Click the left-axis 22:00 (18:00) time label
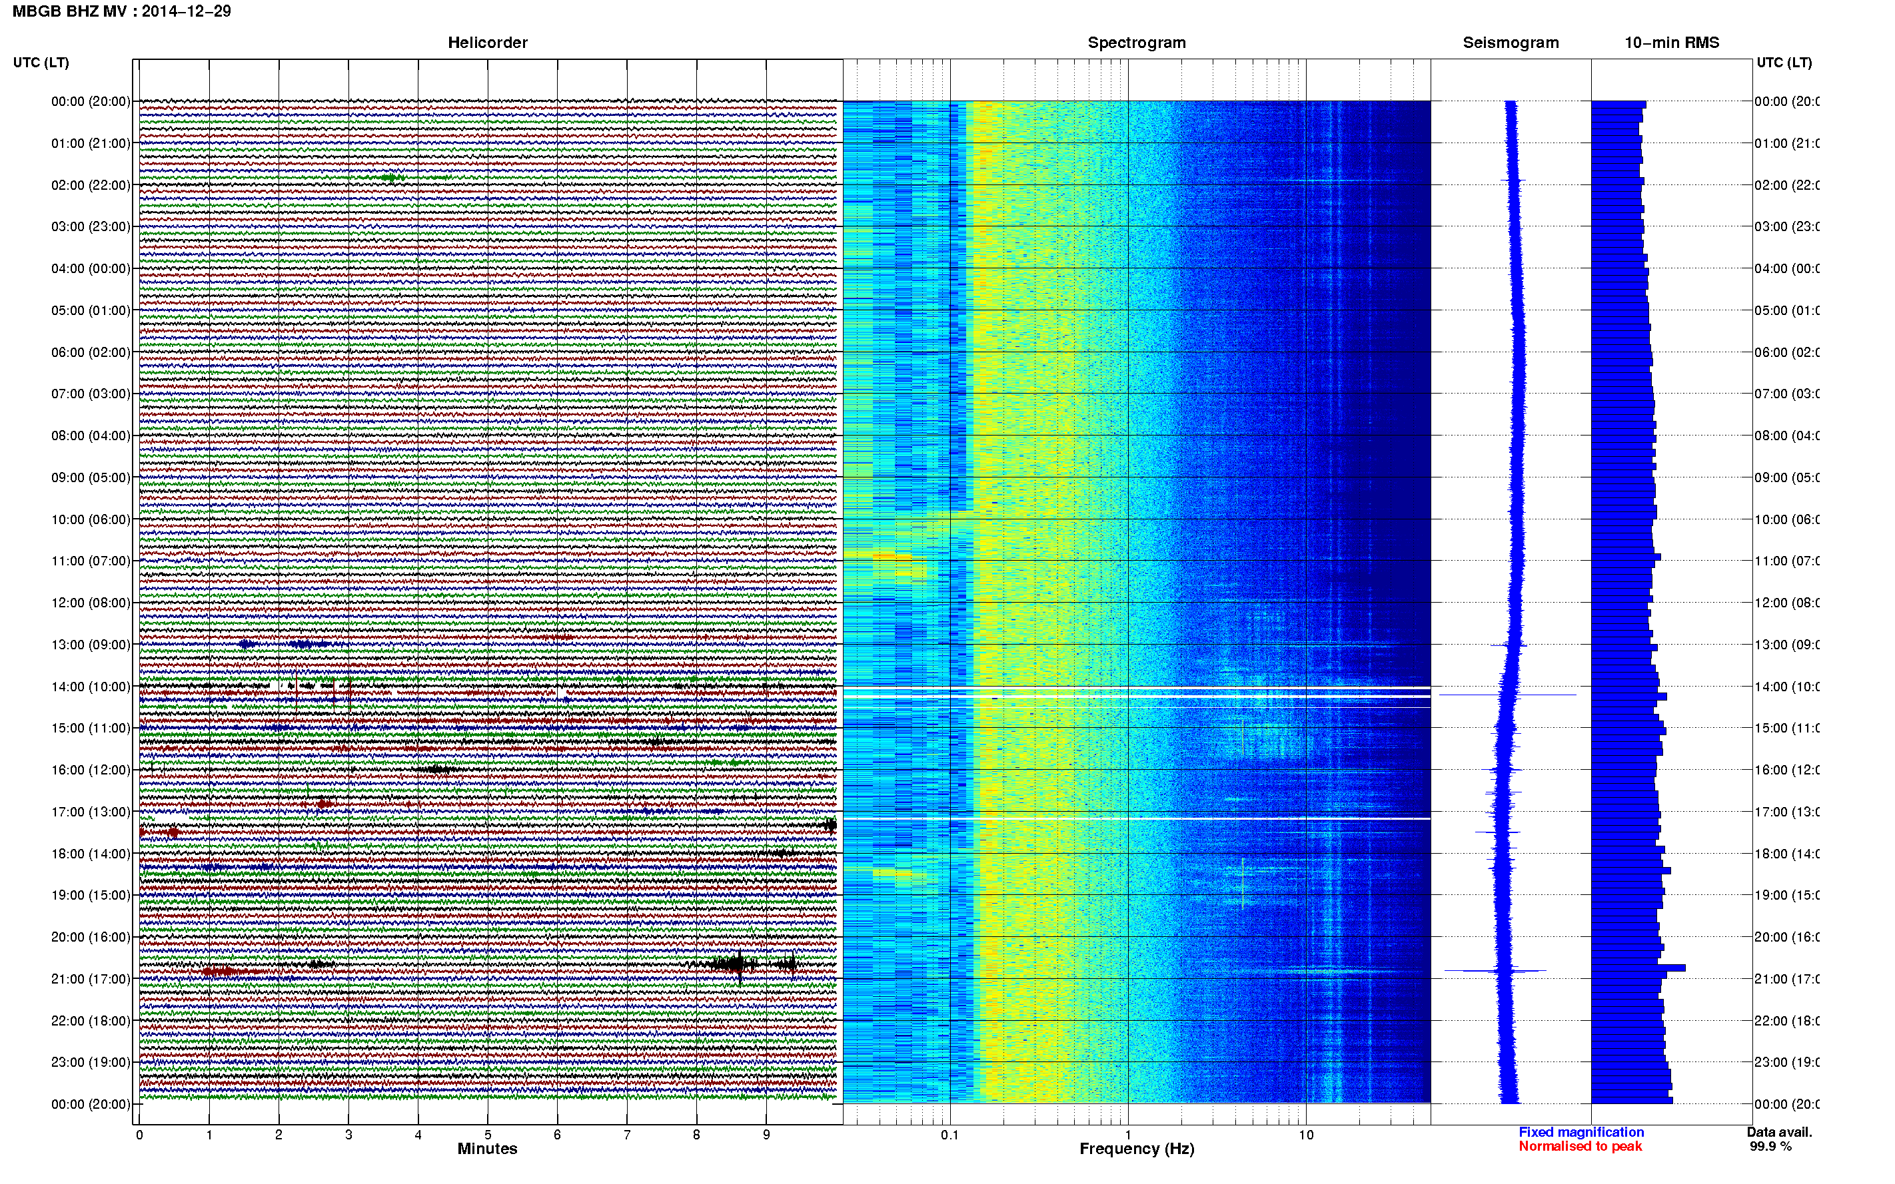The width and height of the screenshot is (1895, 1184). pyautogui.click(x=91, y=1021)
